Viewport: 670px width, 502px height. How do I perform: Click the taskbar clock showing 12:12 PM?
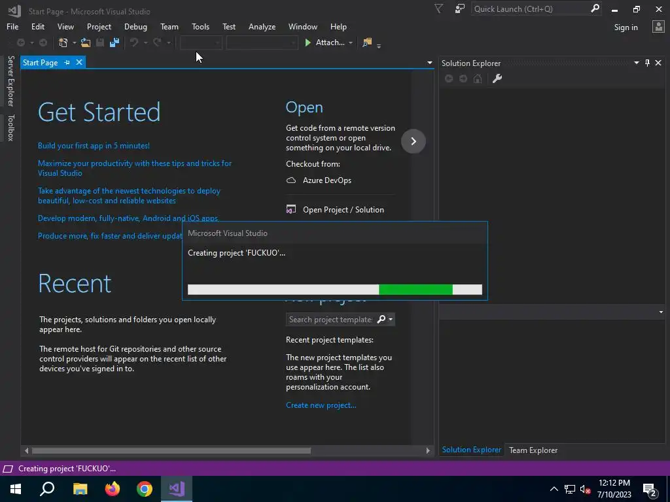614,489
